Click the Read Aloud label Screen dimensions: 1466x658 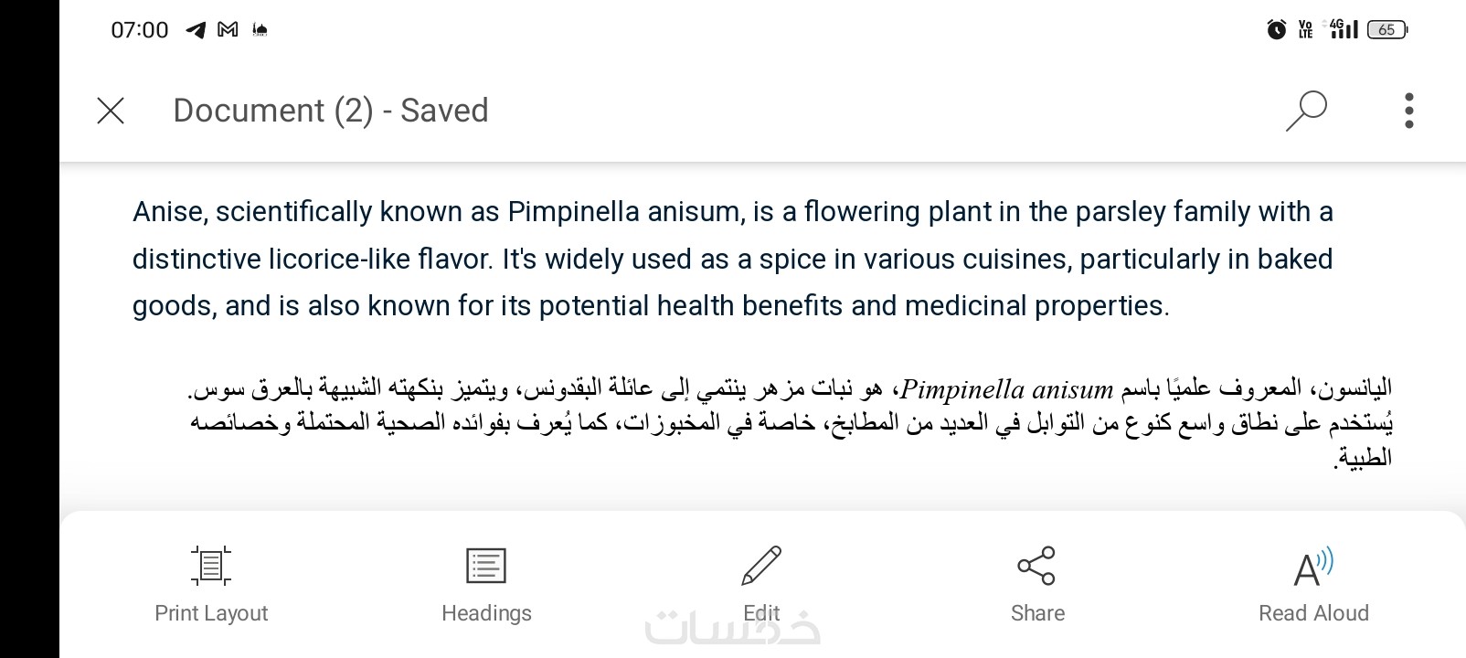(x=1313, y=613)
